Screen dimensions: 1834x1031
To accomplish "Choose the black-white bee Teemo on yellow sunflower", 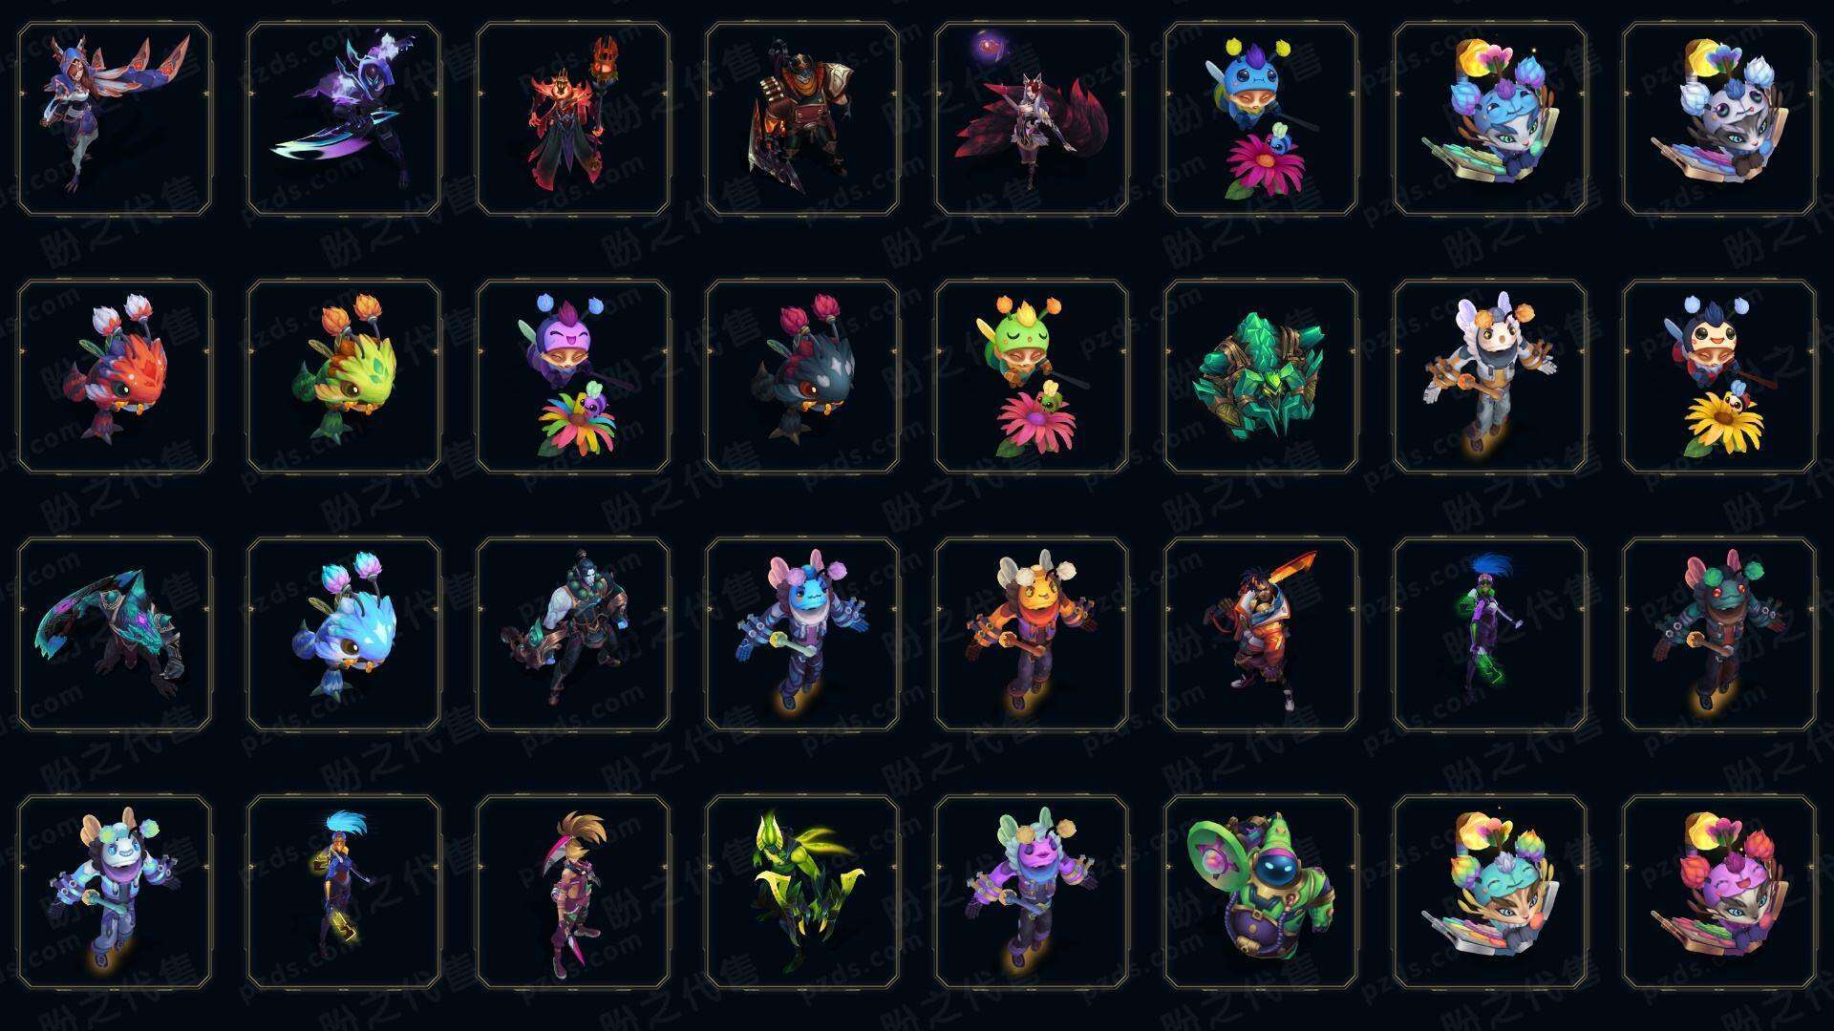I will coord(1719,376).
